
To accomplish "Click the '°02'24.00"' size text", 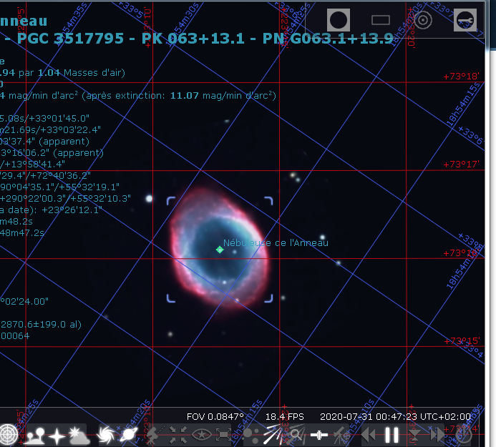I will 24,301.
